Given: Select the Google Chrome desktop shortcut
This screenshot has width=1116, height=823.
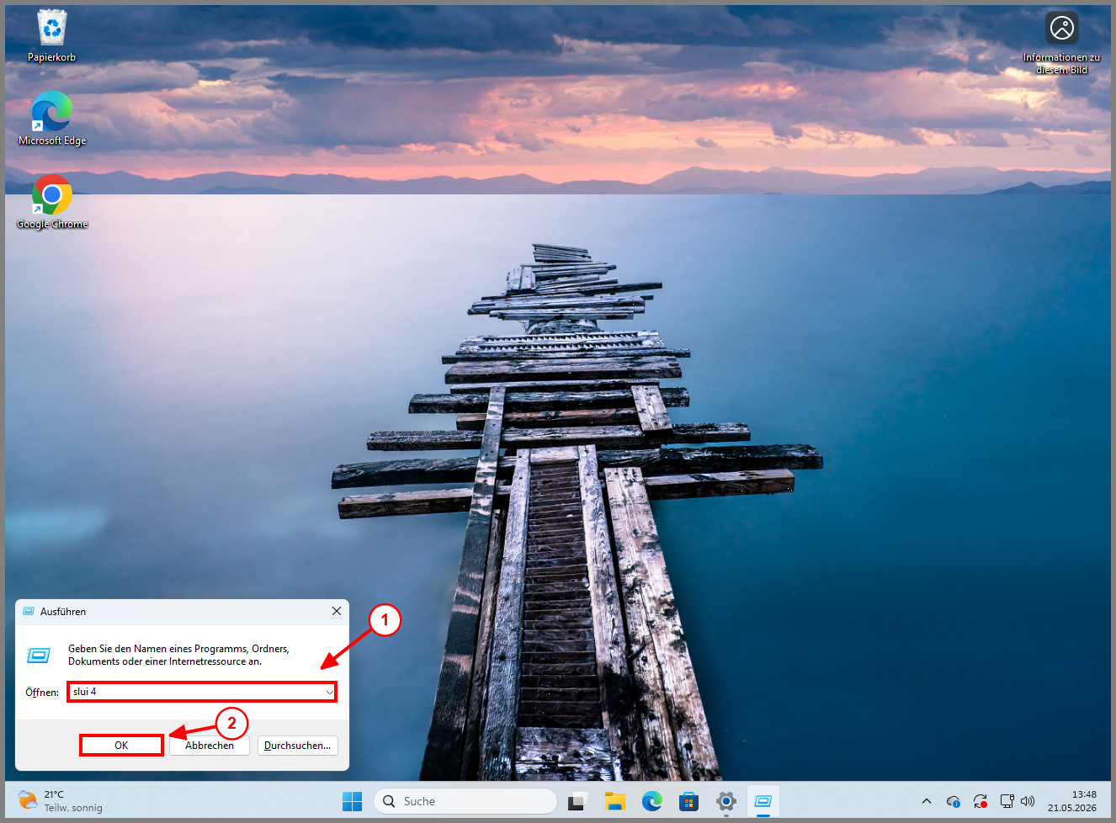Looking at the screenshot, I should (52, 202).
